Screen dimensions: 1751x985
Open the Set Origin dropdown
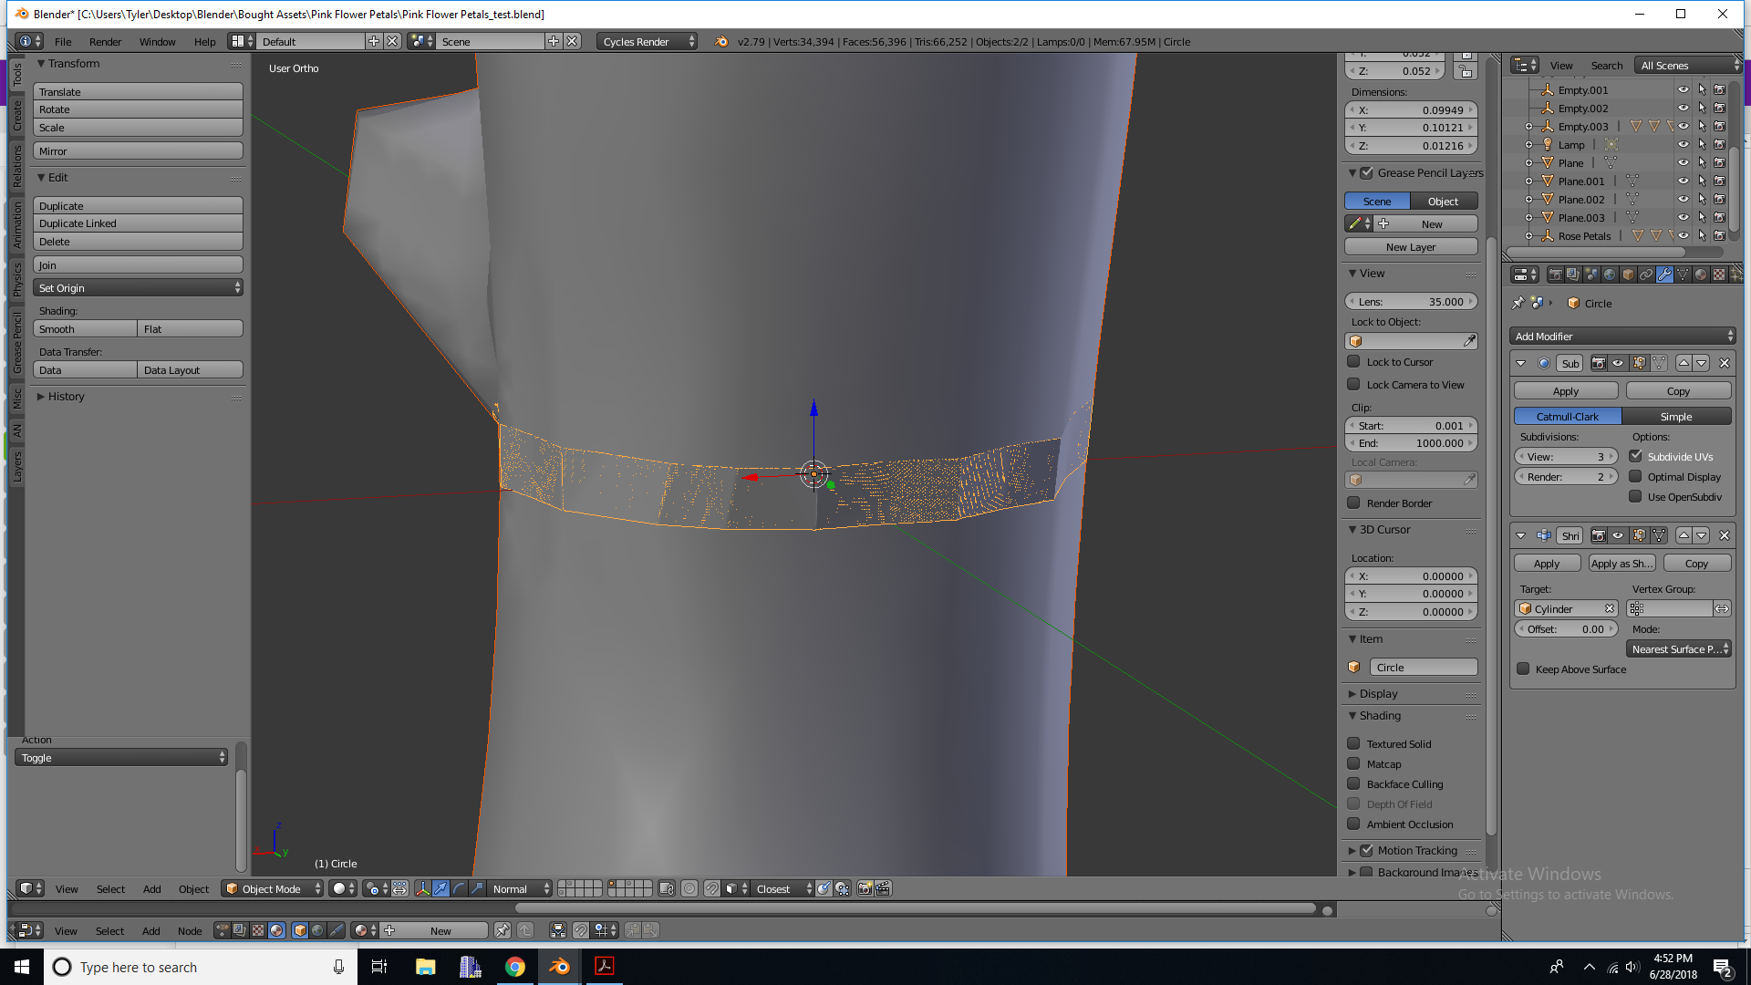click(x=138, y=287)
